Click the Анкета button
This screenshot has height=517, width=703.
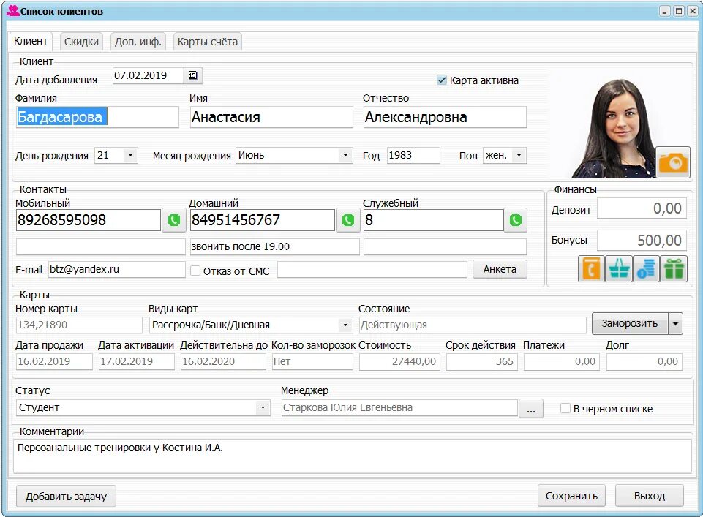(500, 269)
